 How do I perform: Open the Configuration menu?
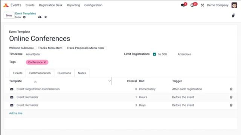[x=93, y=5]
